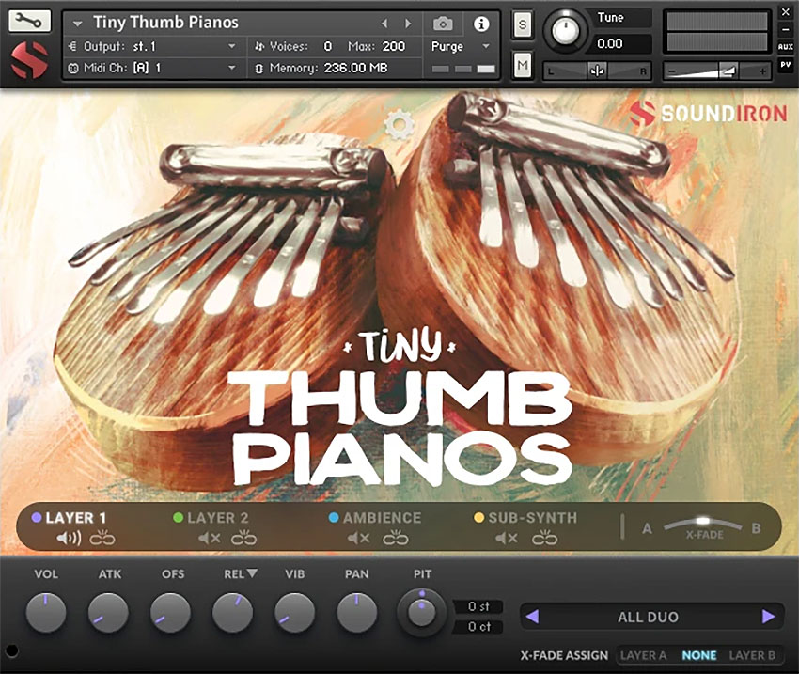
Task: Click the Max voices 200 value
Action: (x=393, y=46)
